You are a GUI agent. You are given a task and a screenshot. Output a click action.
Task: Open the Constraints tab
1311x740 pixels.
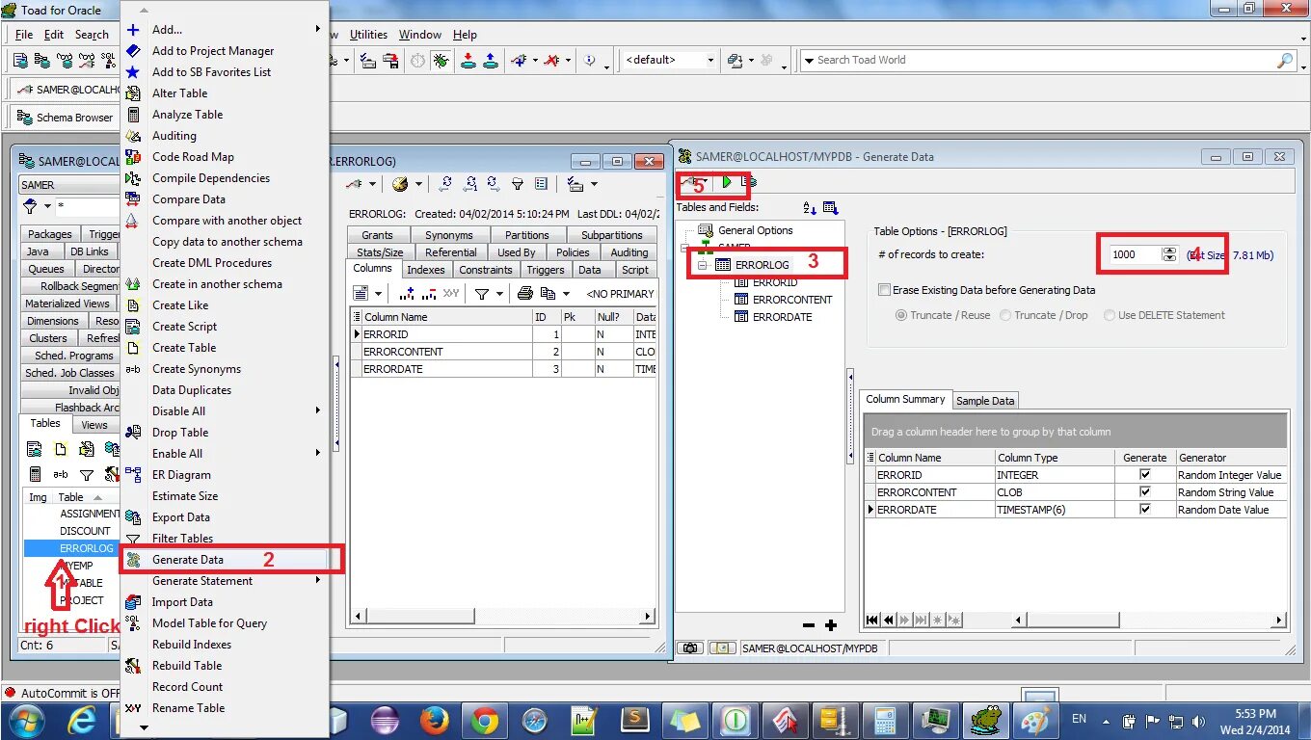tap(485, 270)
